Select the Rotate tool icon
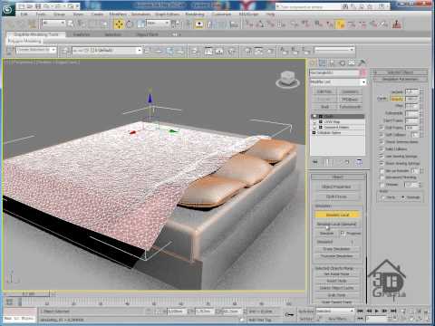This screenshot has width=435, height=326. tap(130, 24)
